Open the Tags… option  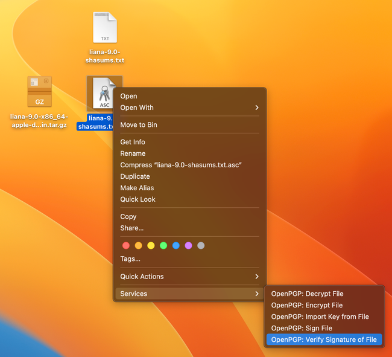click(x=130, y=259)
